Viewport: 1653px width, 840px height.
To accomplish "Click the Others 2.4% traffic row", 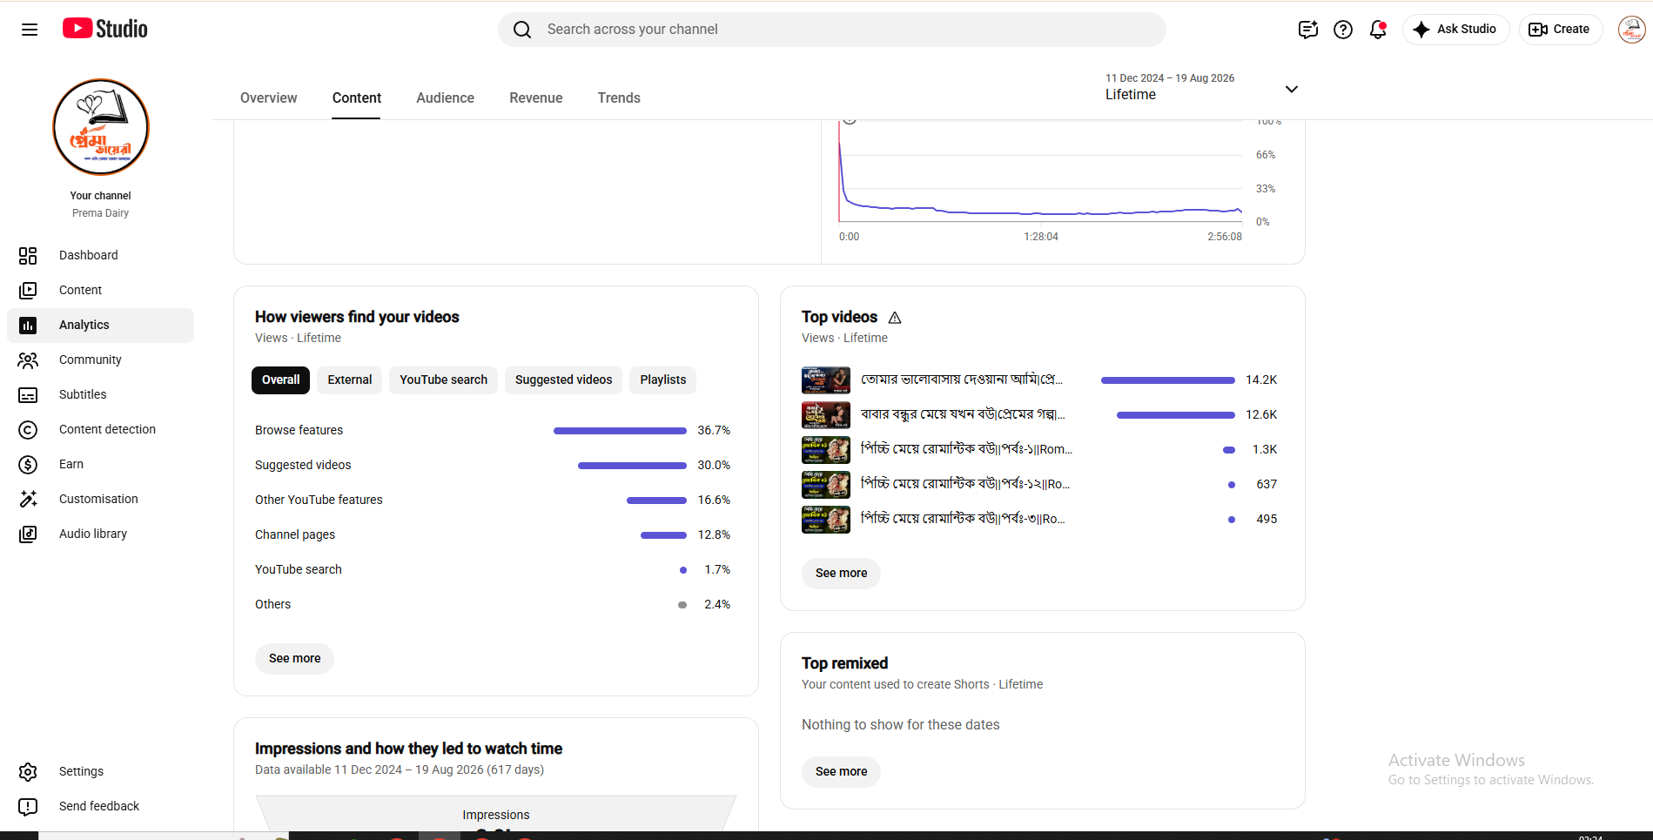I will pyautogui.click(x=493, y=604).
